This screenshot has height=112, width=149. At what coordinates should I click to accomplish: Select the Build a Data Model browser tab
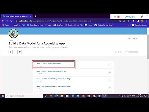point(17,16)
